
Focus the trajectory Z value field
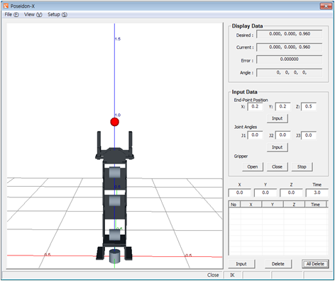pyautogui.click(x=291, y=193)
